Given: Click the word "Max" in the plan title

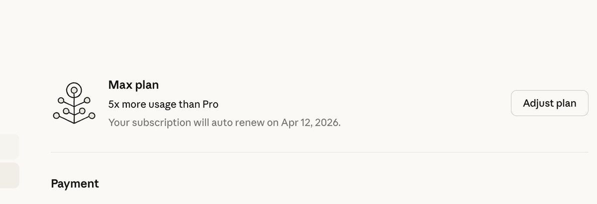Looking at the screenshot, I should pos(120,85).
